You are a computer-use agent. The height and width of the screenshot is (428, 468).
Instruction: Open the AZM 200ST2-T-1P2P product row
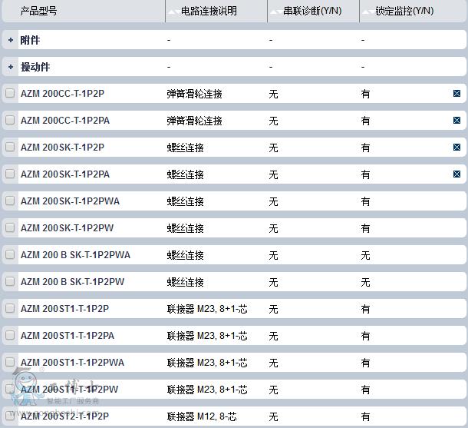pyautogui.click(x=64, y=416)
